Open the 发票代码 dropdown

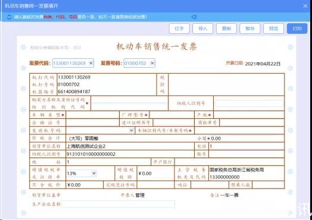[91, 63]
